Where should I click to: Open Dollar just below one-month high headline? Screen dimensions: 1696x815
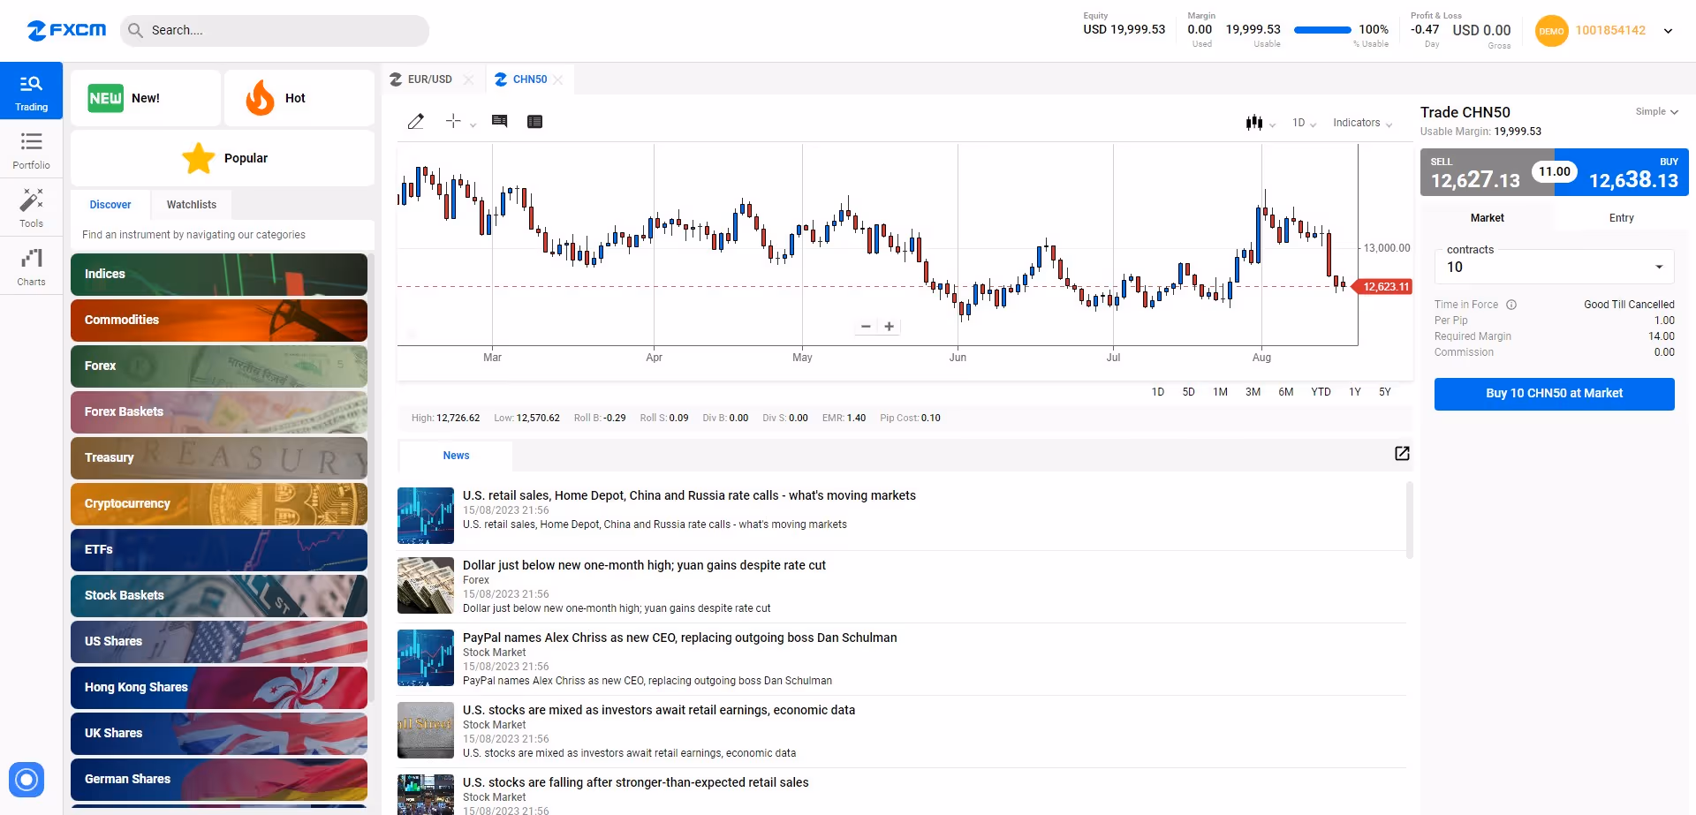[644, 565]
